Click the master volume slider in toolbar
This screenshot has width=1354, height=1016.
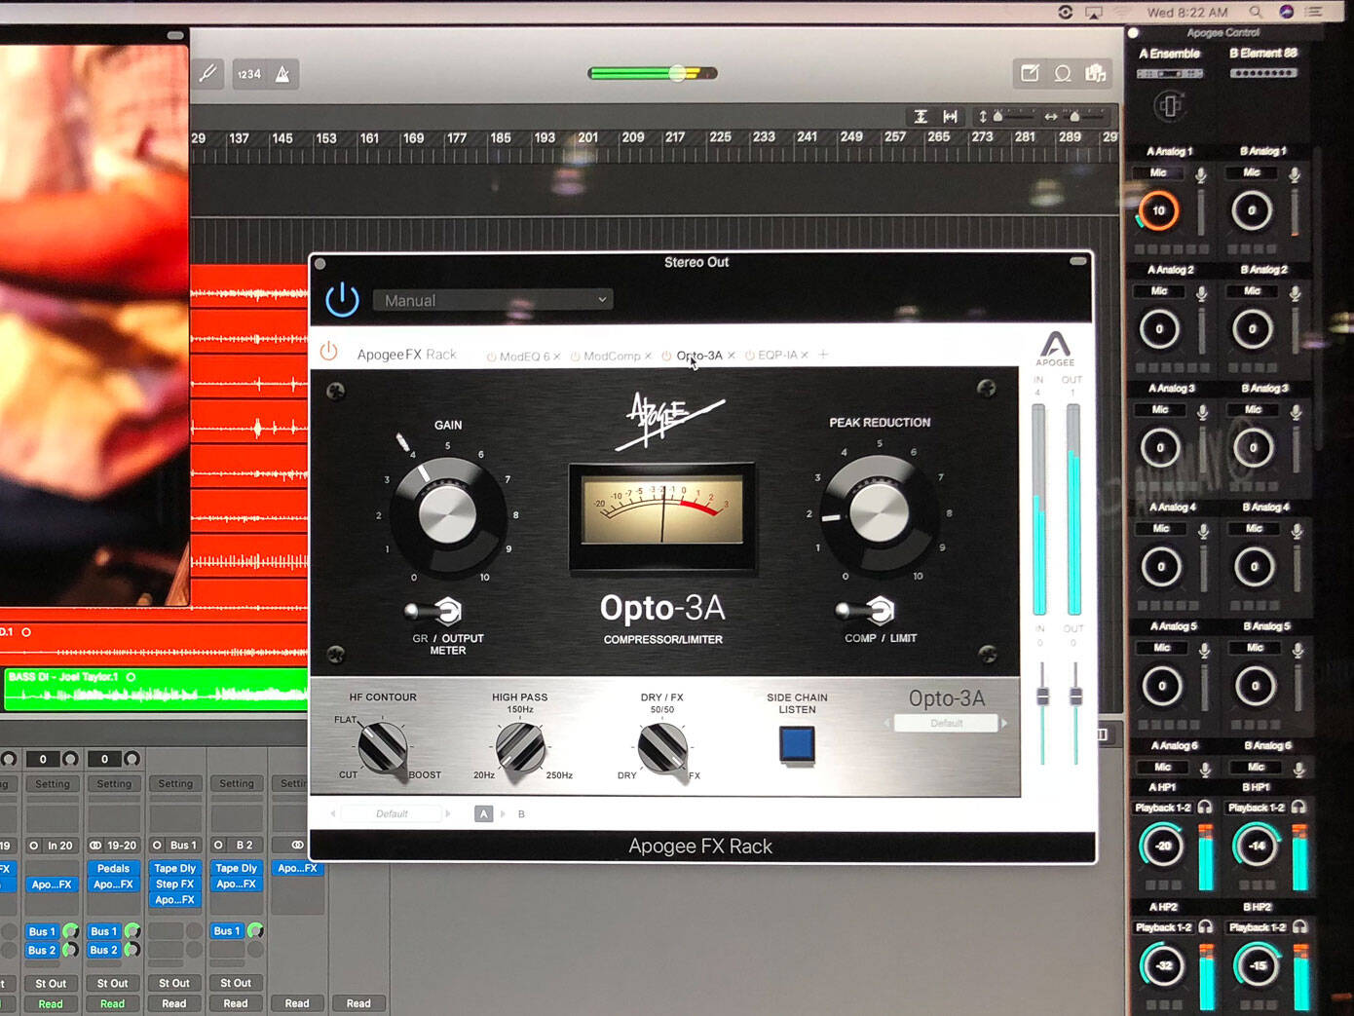point(653,73)
